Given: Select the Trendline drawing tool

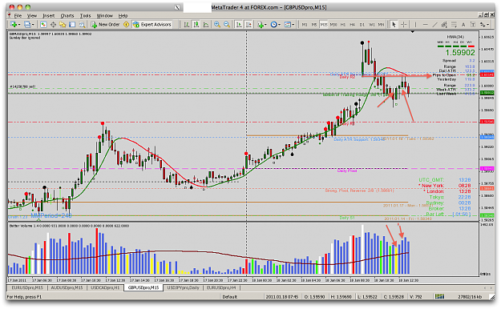Looking at the screenshot, I should 434,25.
